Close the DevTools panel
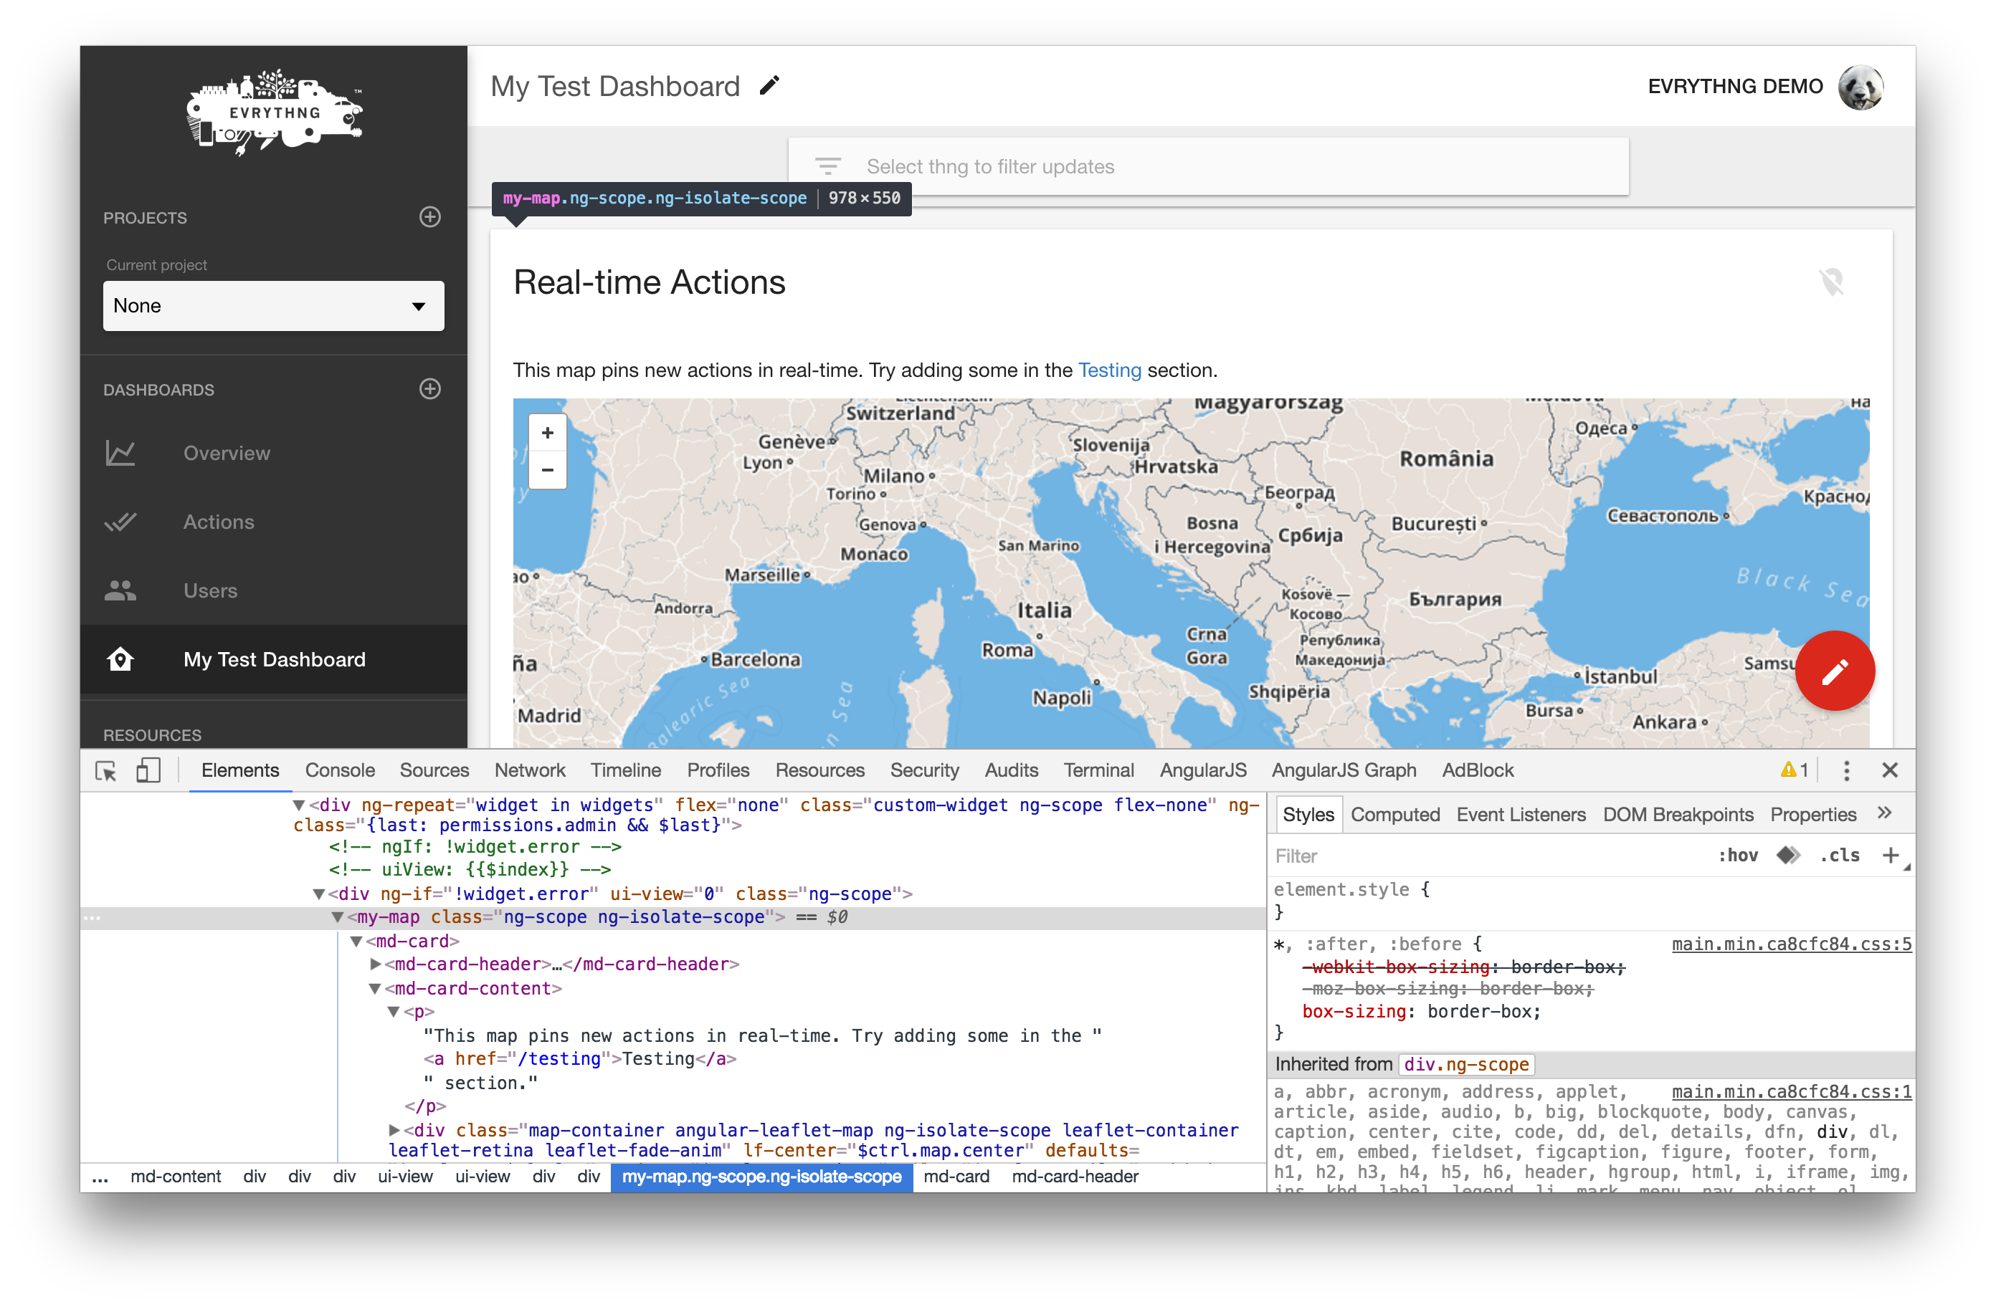Viewport: 1996px width, 1307px height. tap(1888, 770)
